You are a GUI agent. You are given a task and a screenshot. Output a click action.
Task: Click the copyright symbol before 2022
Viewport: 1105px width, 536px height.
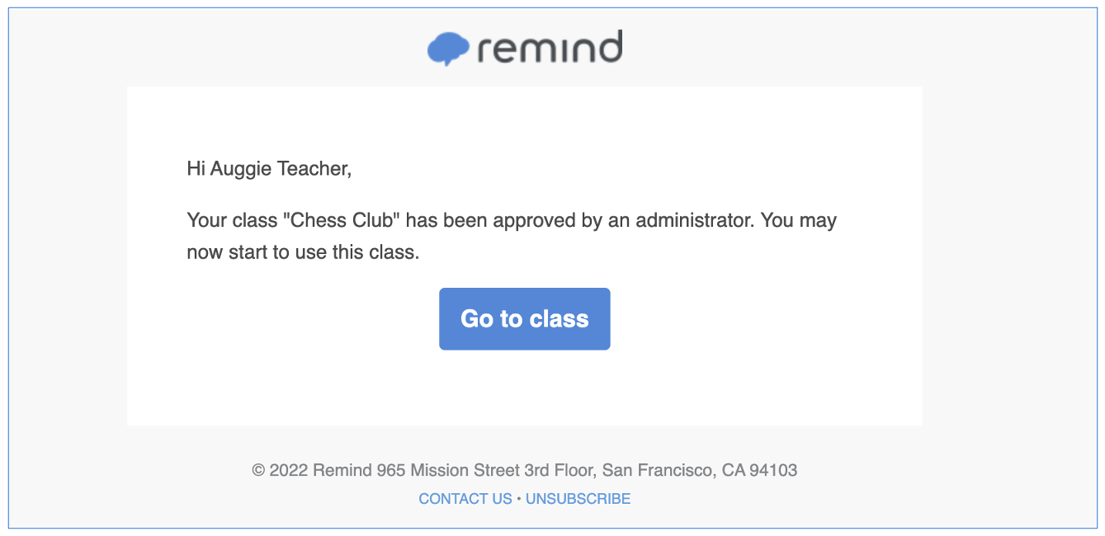coord(258,471)
